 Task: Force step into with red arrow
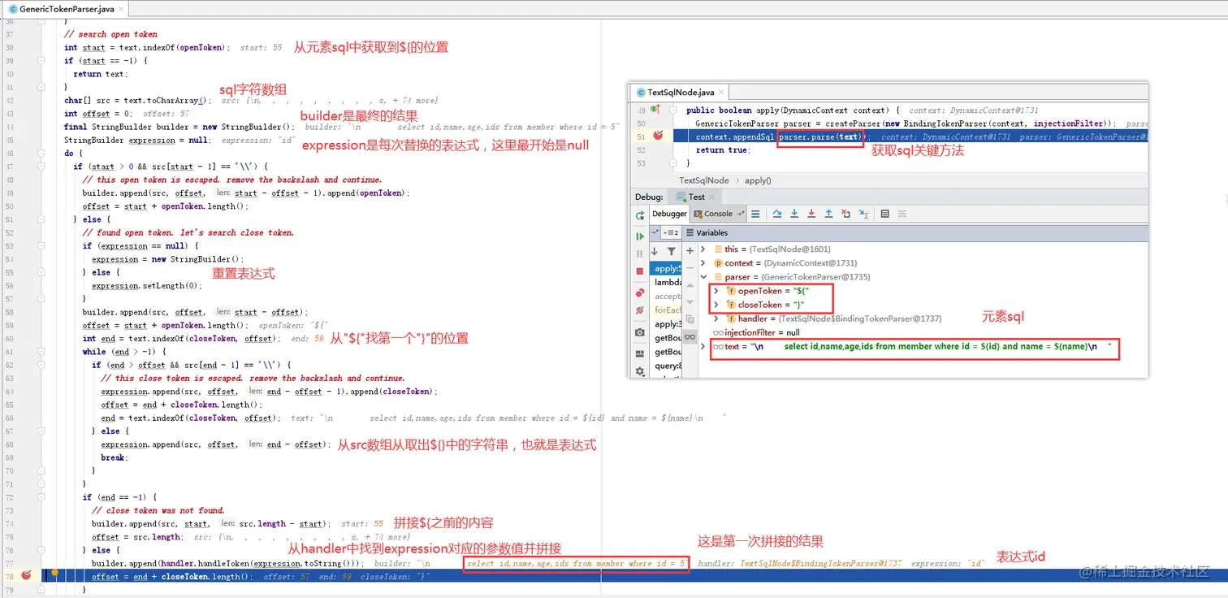811,214
